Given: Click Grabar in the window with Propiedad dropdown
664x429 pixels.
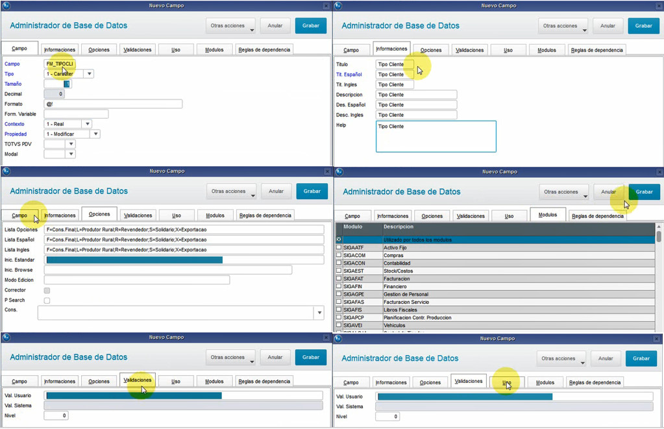Looking at the screenshot, I should (311, 26).
